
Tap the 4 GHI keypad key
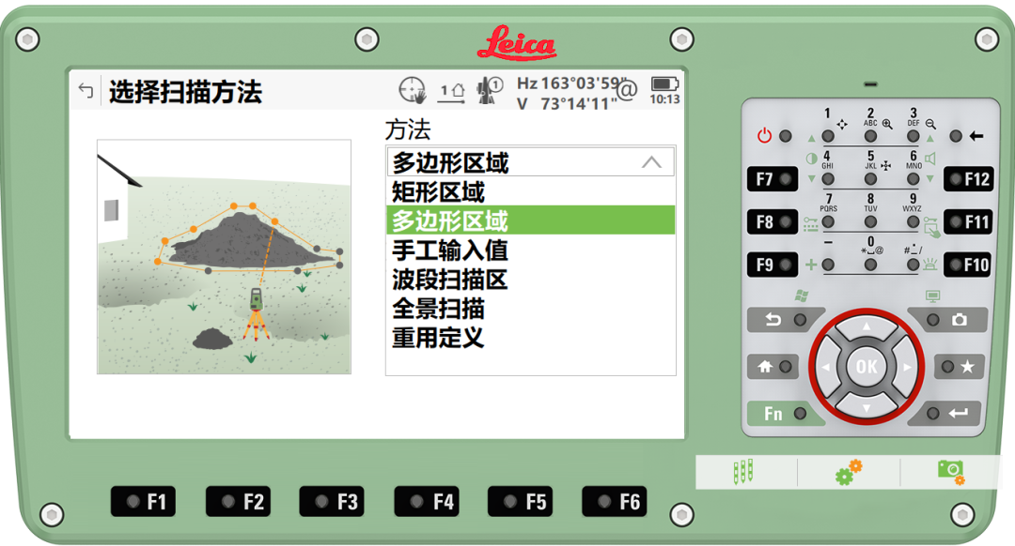[x=828, y=179]
